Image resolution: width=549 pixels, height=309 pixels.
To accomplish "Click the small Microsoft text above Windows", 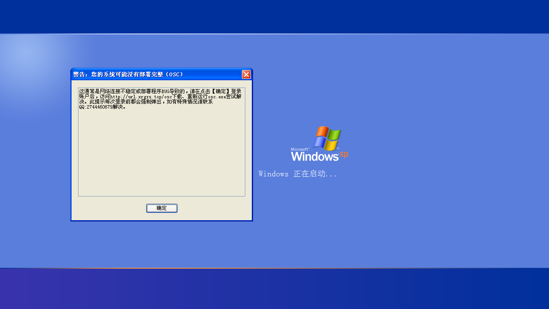I will click(300, 149).
